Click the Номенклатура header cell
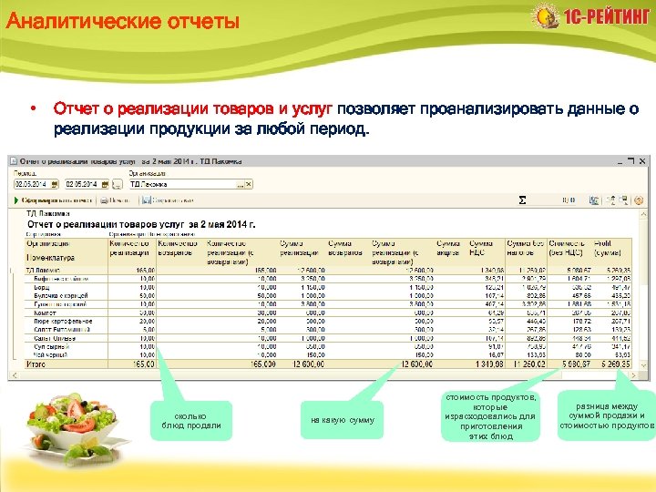Image resolution: width=656 pixels, height=492 pixels. tap(51, 258)
